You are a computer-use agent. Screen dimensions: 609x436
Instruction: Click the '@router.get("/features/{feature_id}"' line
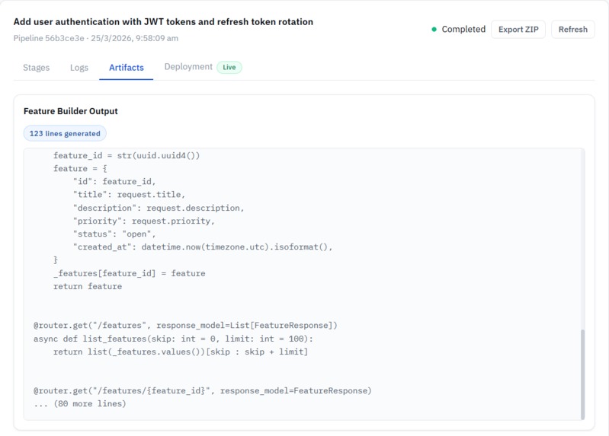click(203, 390)
